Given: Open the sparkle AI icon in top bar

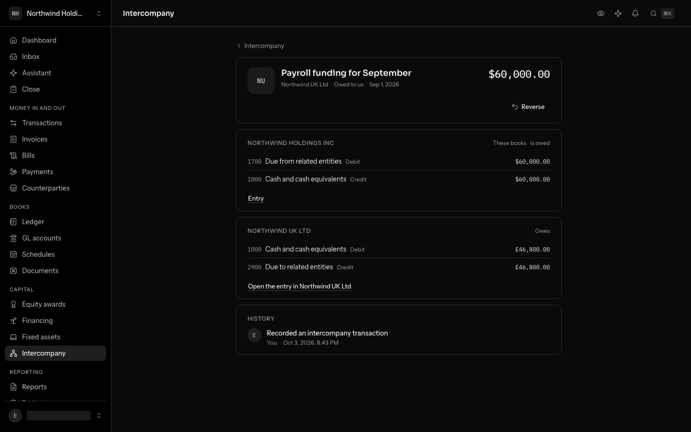Looking at the screenshot, I should coord(618,13).
